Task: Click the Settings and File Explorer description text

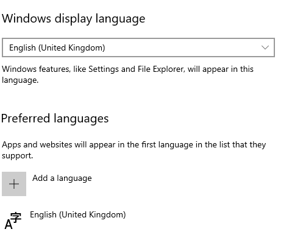Action: [127, 74]
